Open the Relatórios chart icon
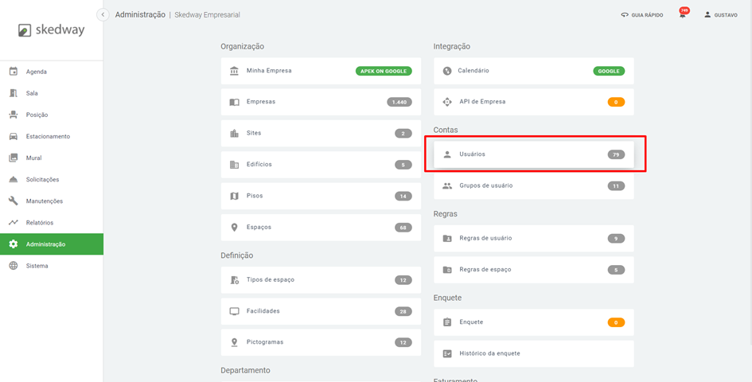 pos(14,223)
